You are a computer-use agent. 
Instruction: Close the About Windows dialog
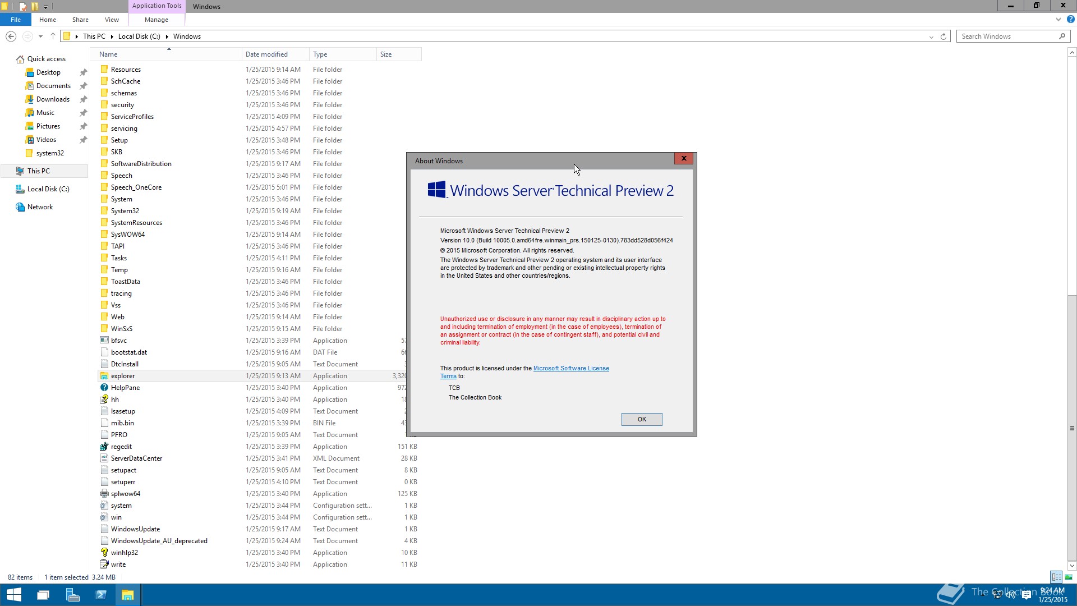(684, 159)
